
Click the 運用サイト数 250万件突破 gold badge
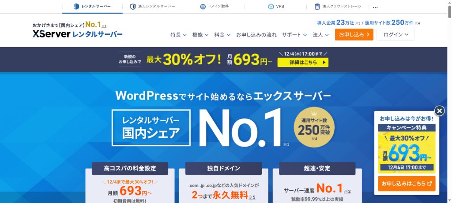(314, 127)
